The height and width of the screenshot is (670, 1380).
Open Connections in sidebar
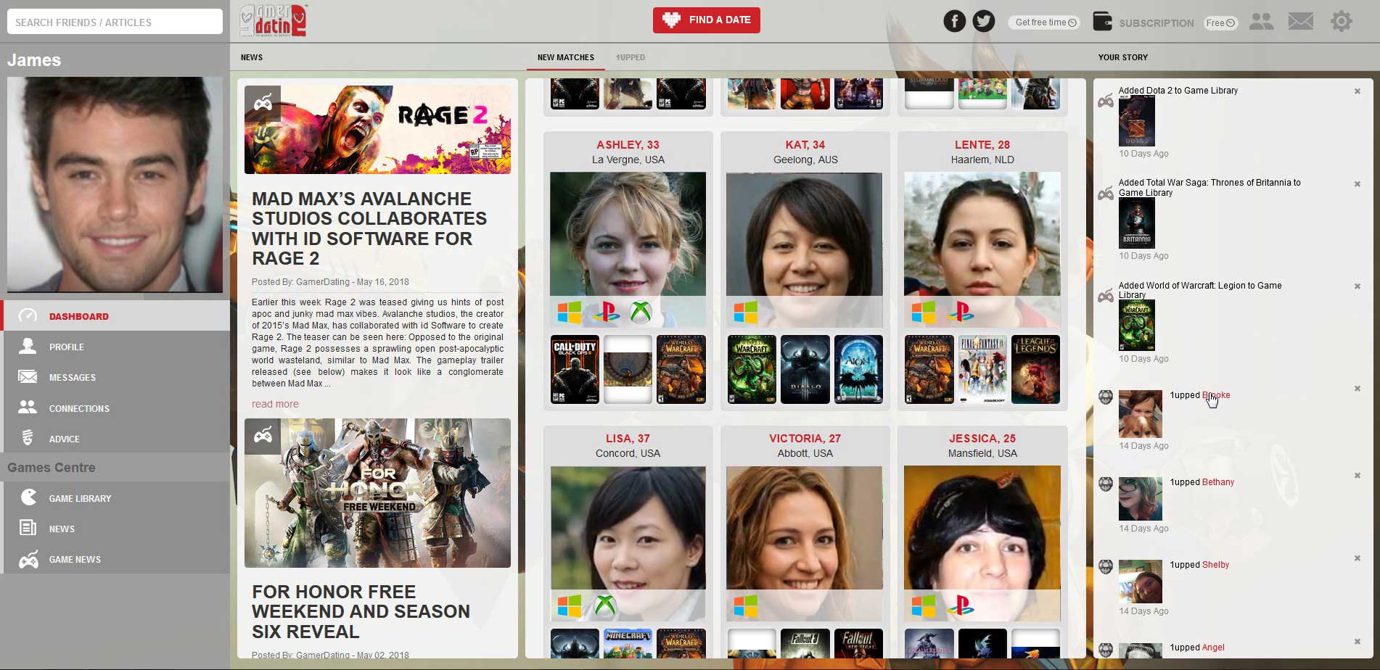[116, 408]
